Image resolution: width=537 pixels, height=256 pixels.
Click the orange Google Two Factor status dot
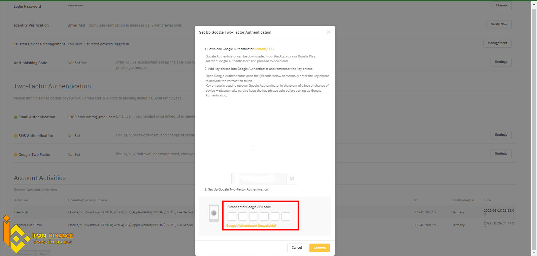(x=15, y=155)
